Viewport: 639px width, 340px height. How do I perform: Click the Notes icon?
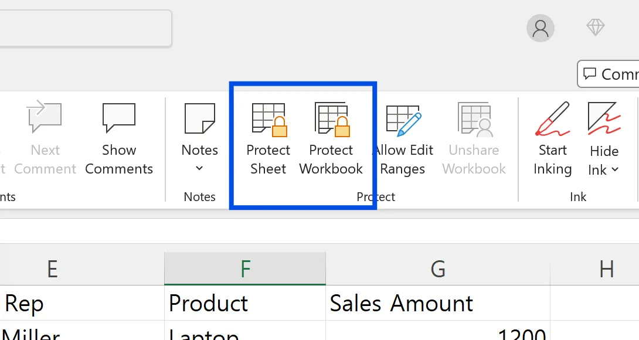point(199,117)
